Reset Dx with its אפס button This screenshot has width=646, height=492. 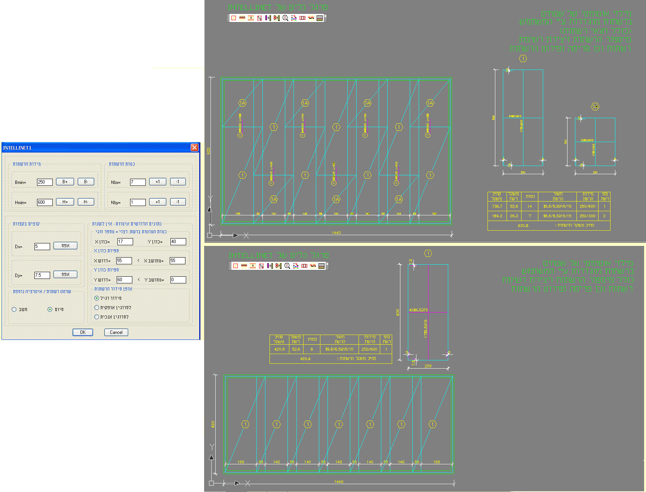[x=65, y=246]
